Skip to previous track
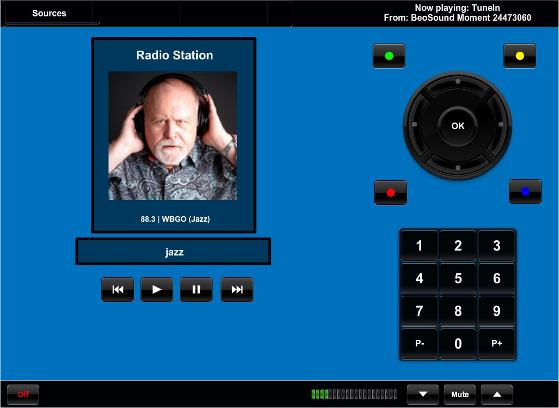Viewport: 559px width, 408px height. (118, 290)
